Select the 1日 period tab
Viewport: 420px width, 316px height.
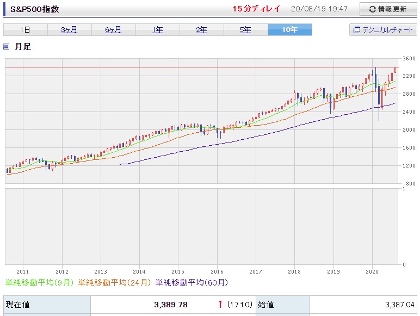click(26, 30)
